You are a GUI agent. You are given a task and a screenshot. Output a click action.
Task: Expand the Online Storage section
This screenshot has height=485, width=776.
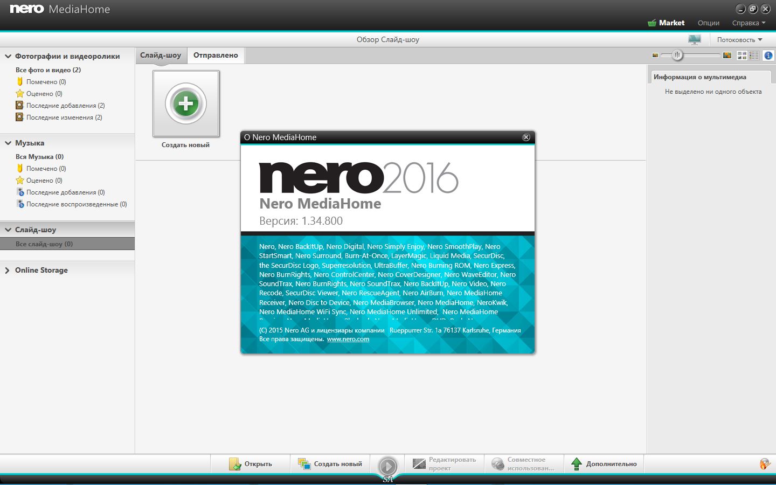(x=8, y=270)
